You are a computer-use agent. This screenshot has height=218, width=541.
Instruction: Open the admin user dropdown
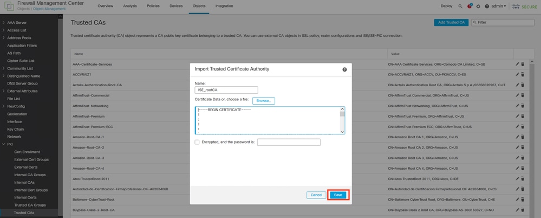click(499, 6)
